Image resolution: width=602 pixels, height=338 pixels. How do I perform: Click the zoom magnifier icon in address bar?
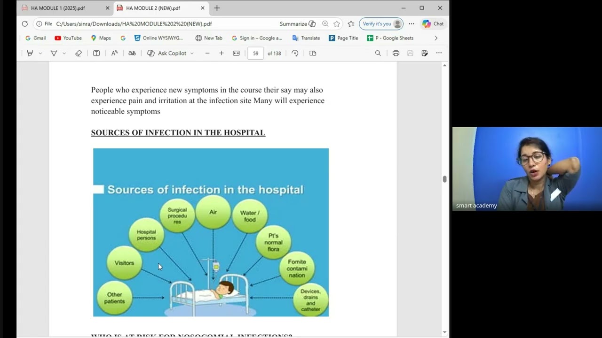pos(325,23)
